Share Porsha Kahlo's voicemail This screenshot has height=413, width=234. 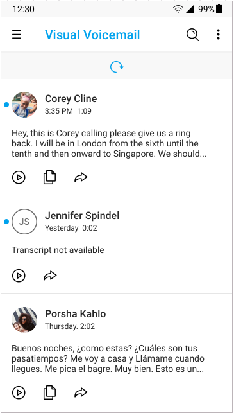[81, 392]
